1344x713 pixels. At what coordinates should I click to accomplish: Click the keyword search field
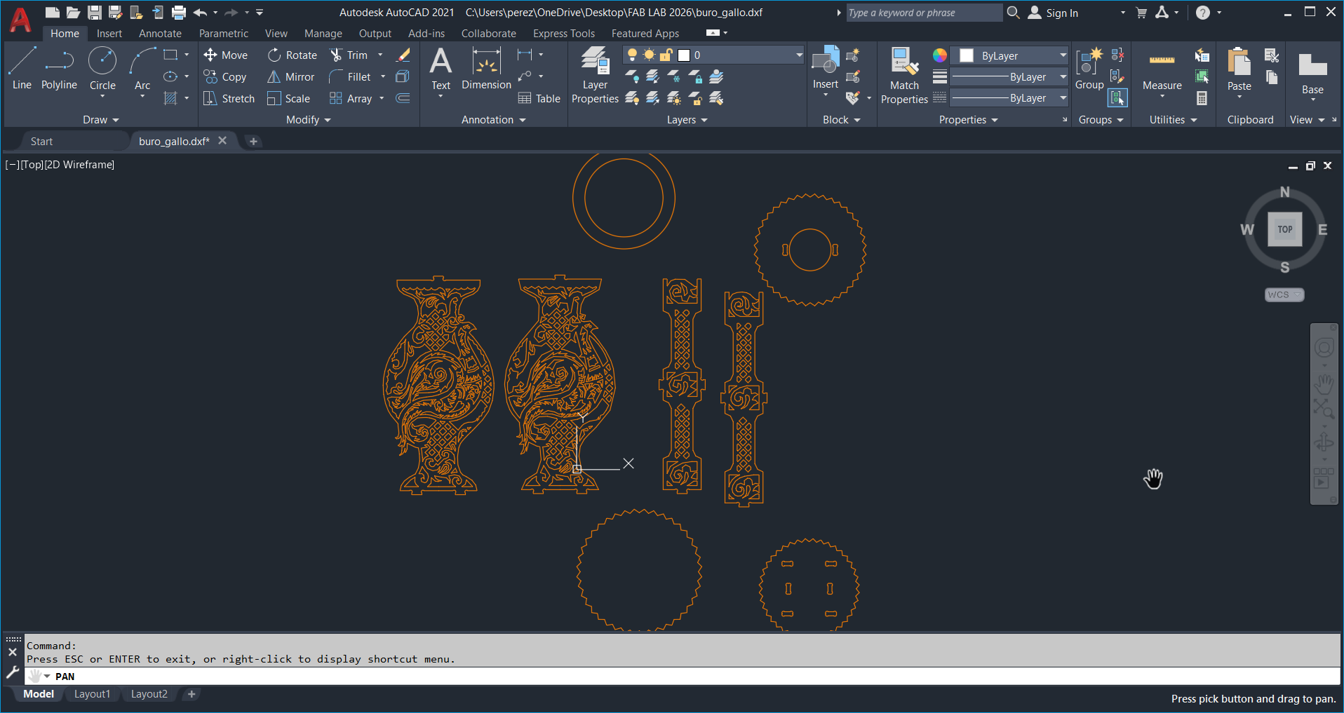(923, 12)
